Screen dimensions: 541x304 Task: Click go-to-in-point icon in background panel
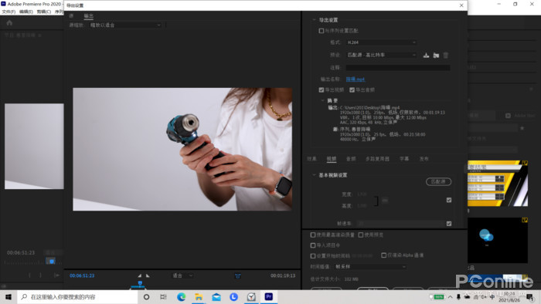(x=56, y=275)
